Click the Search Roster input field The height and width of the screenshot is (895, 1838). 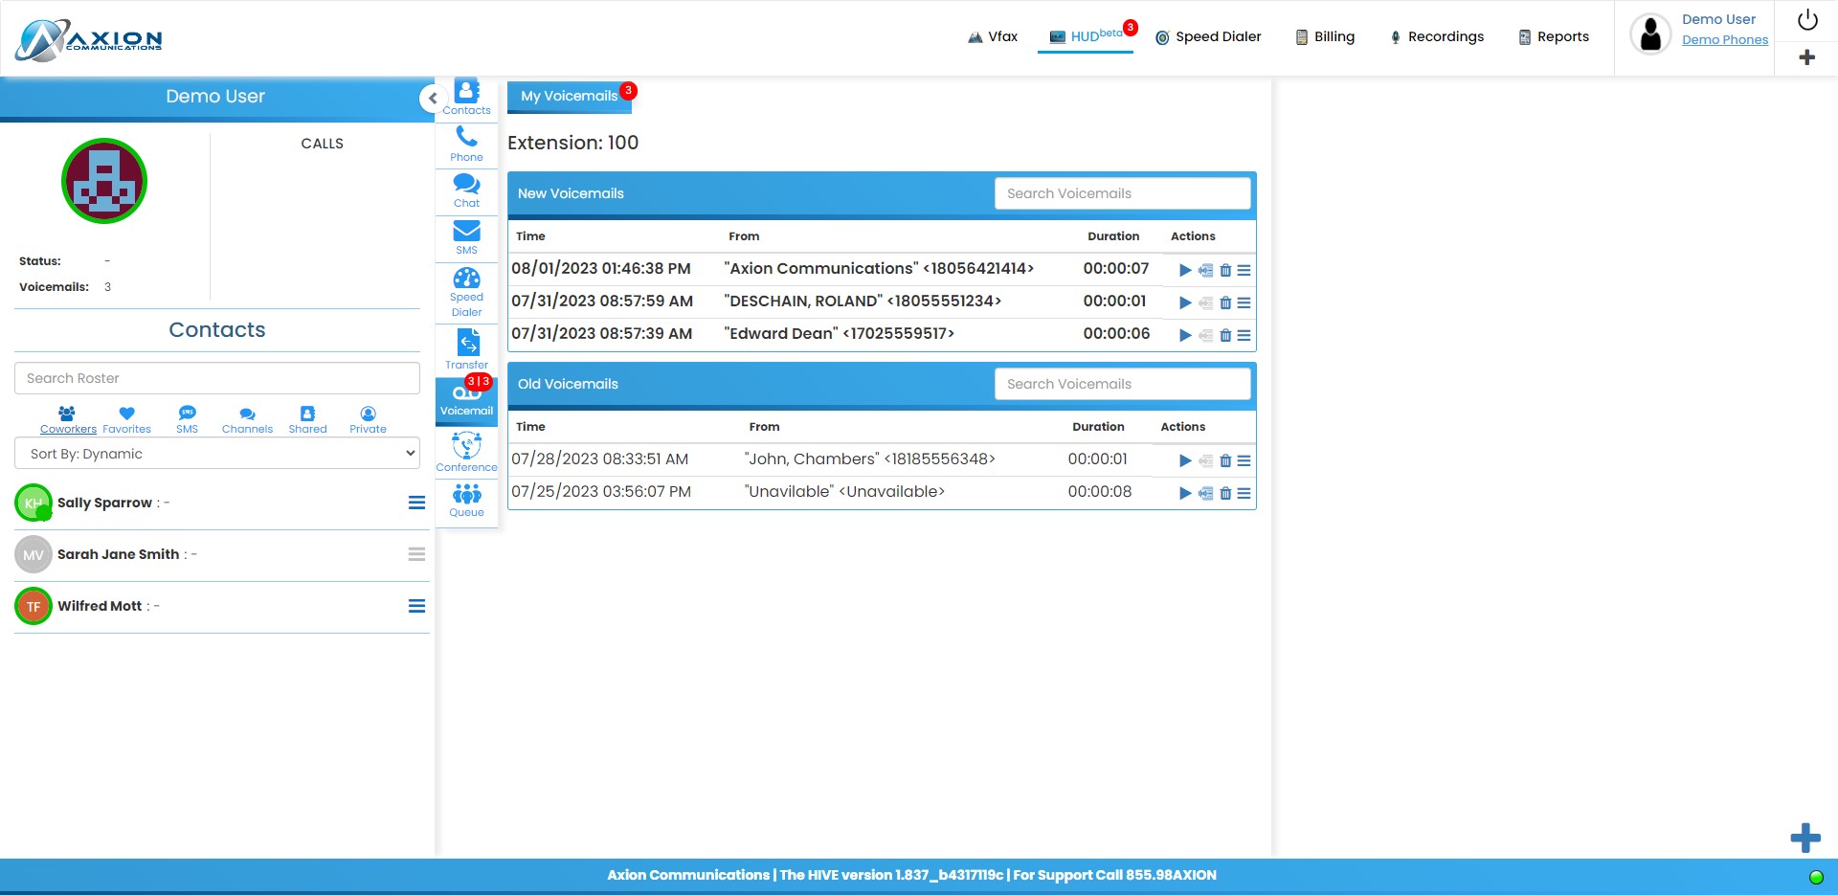pos(217,378)
